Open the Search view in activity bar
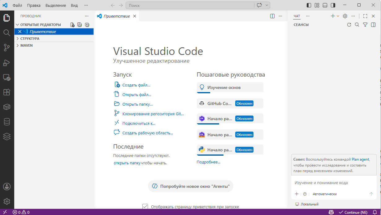The image size is (381, 215). pyautogui.click(x=7, y=32)
